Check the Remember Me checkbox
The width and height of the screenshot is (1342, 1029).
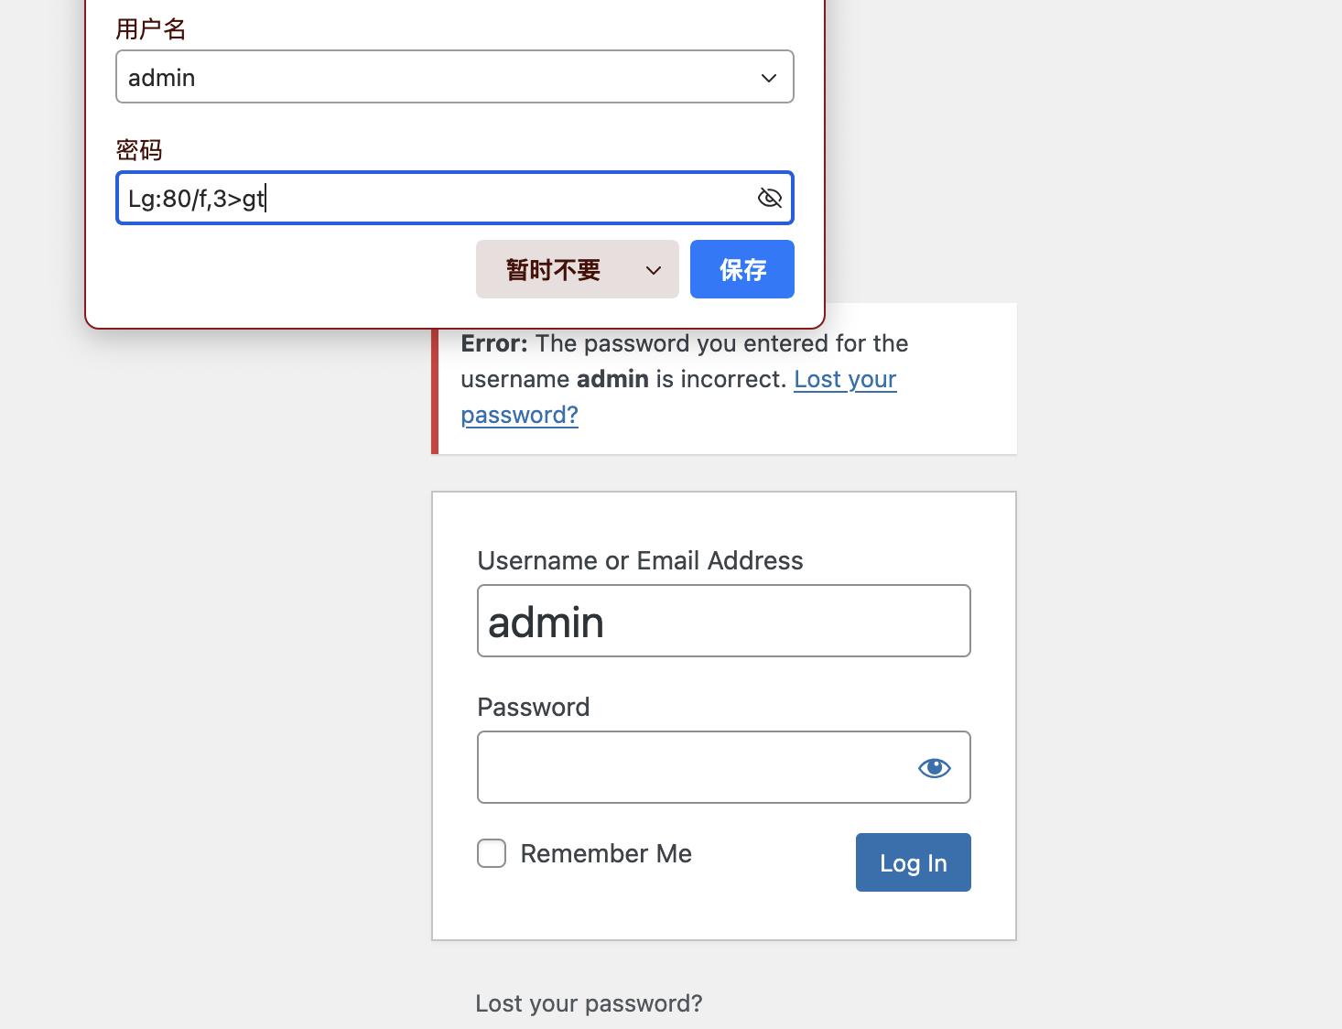coord(492,853)
